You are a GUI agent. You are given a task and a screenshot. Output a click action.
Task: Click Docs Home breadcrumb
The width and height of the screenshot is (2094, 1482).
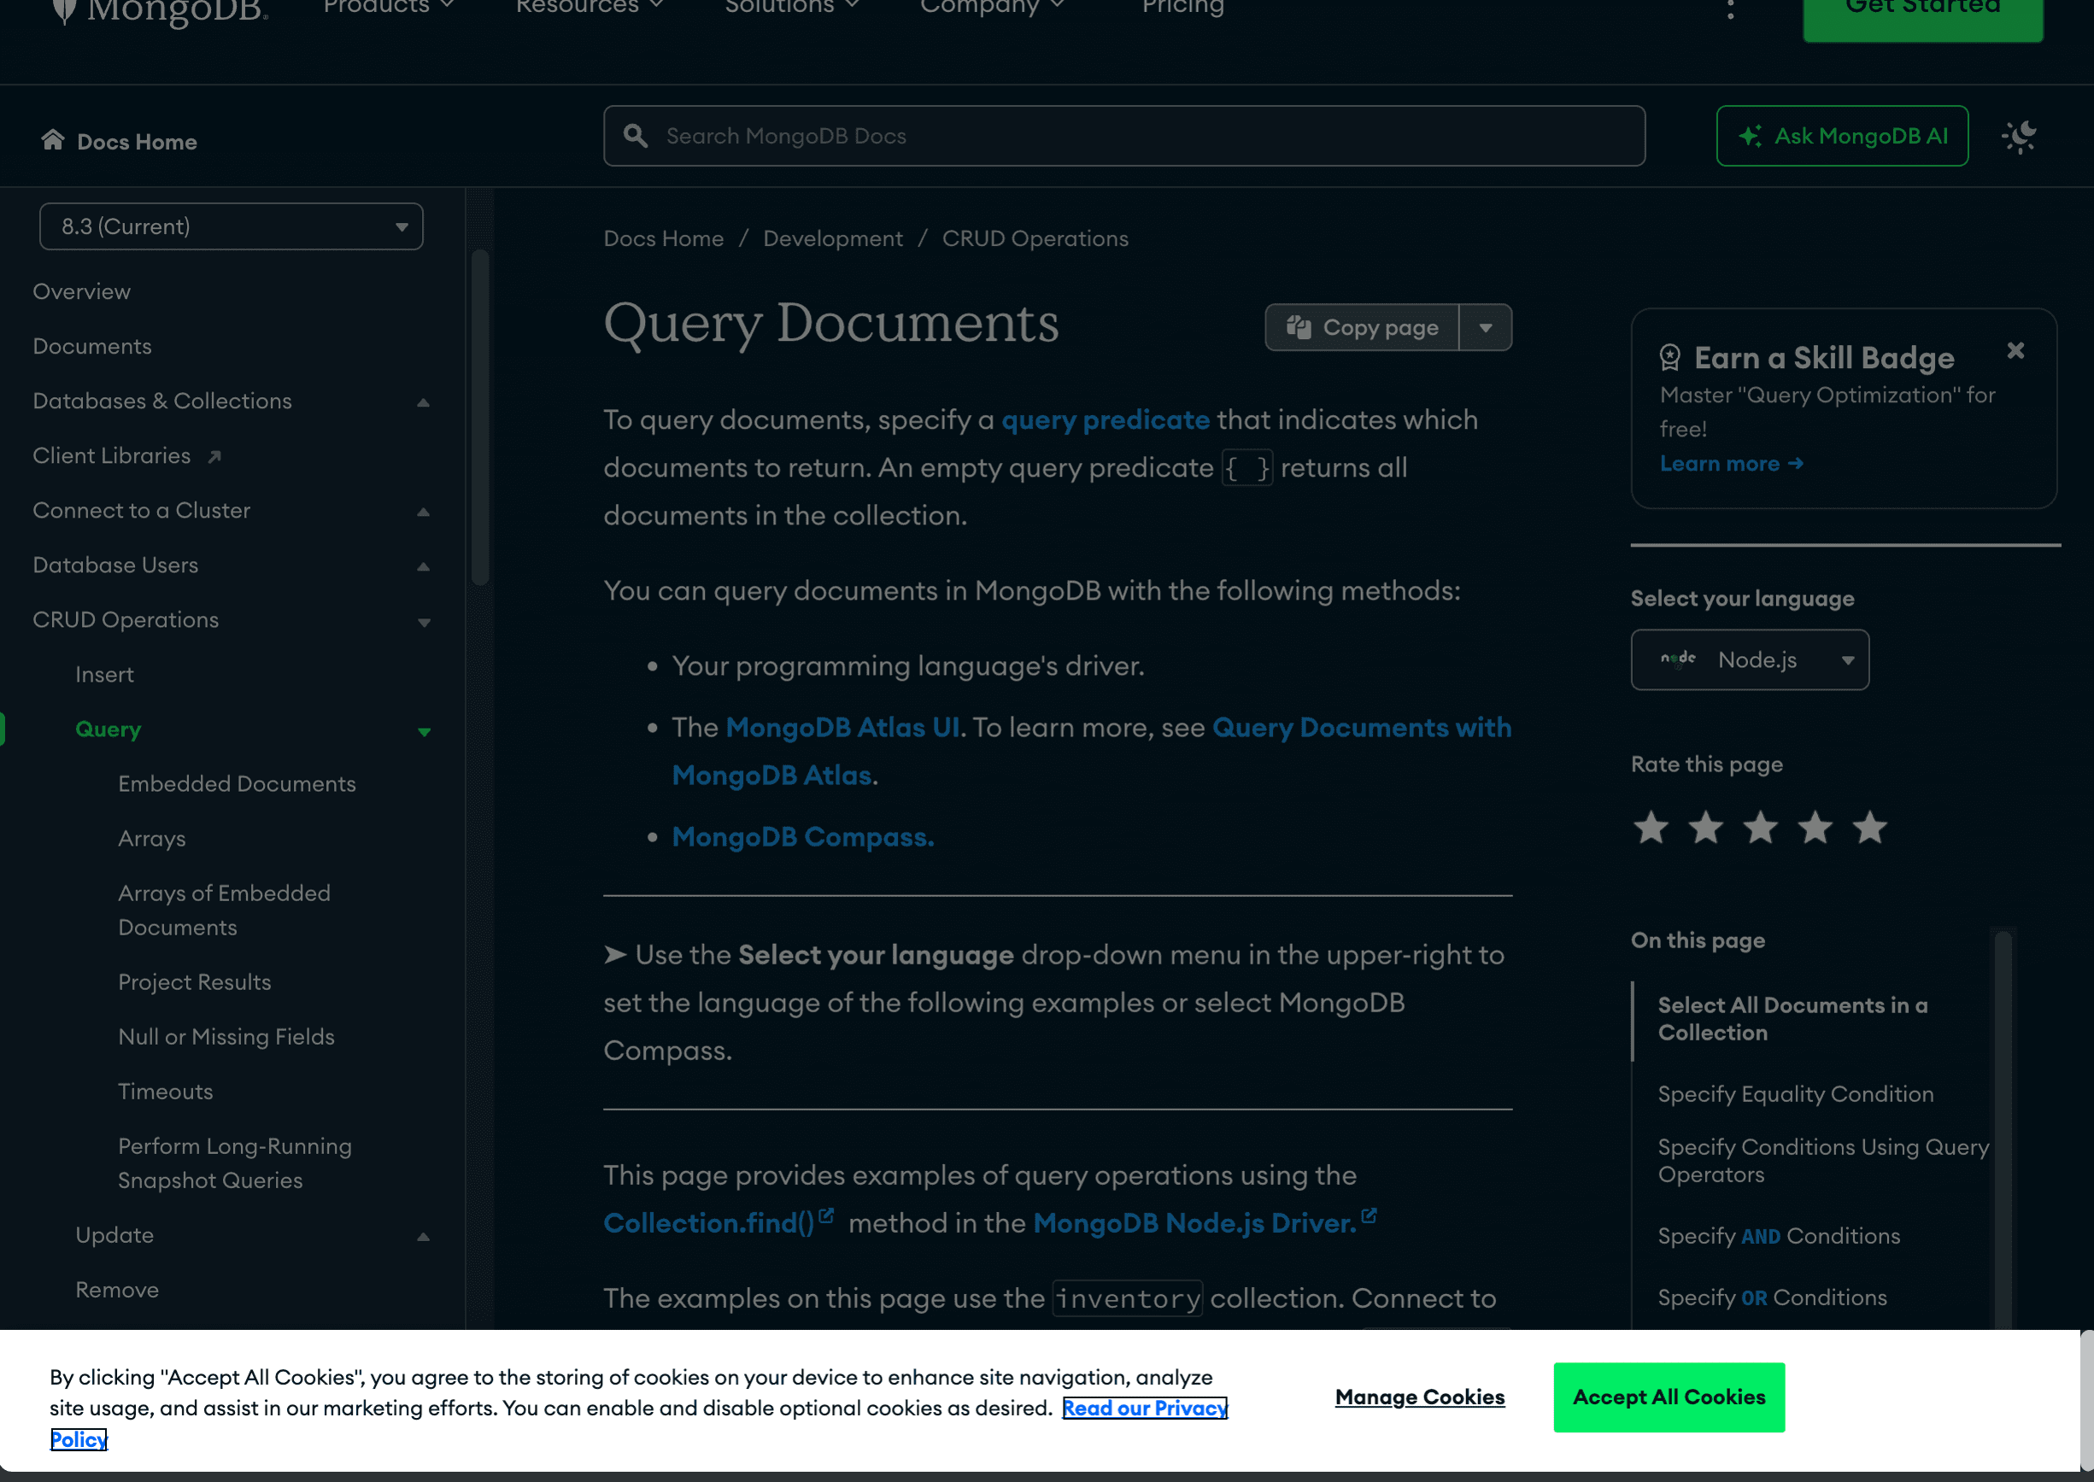pyautogui.click(x=663, y=238)
